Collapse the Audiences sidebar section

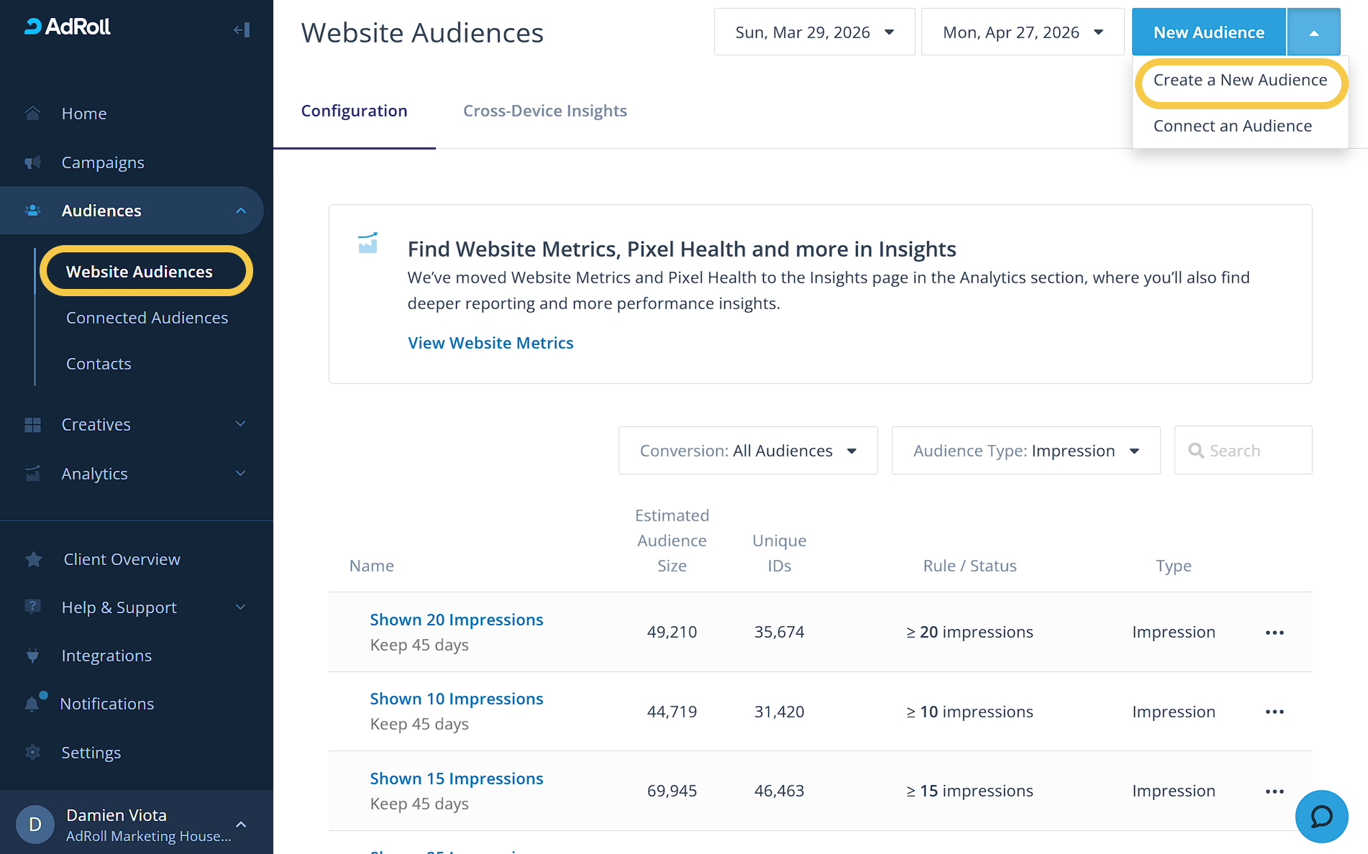click(x=240, y=211)
